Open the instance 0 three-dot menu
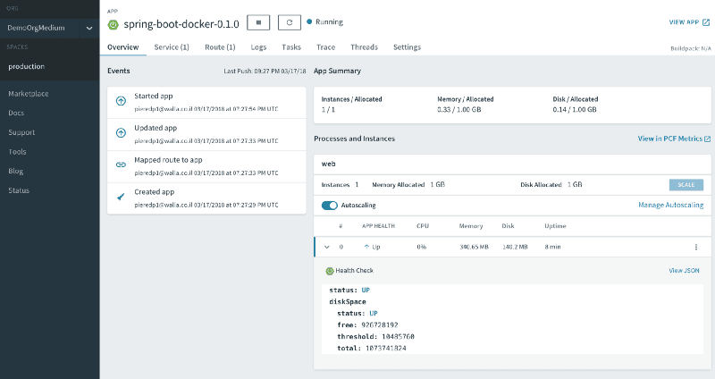Screen dimensions: 715x379 (x=695, y=247)
